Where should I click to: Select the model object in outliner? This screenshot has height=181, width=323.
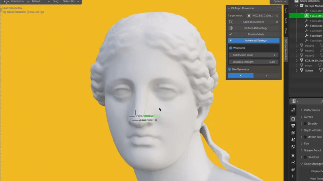pos(308,66)
